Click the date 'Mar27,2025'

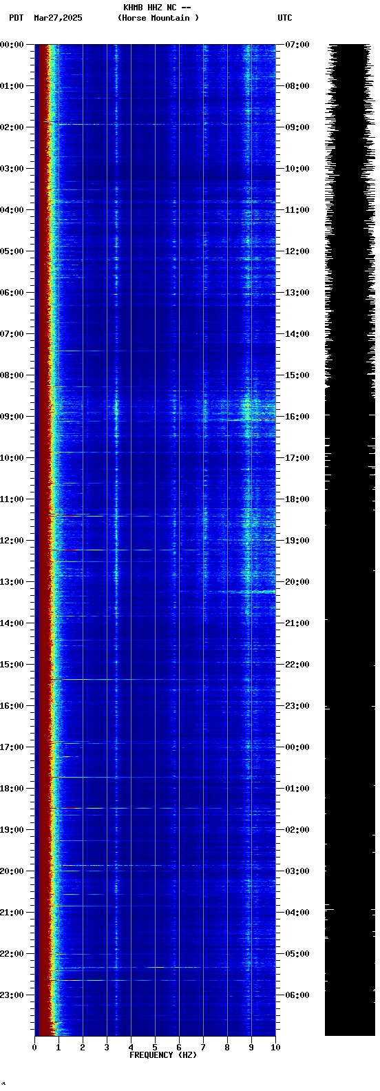tap(58, 18)
